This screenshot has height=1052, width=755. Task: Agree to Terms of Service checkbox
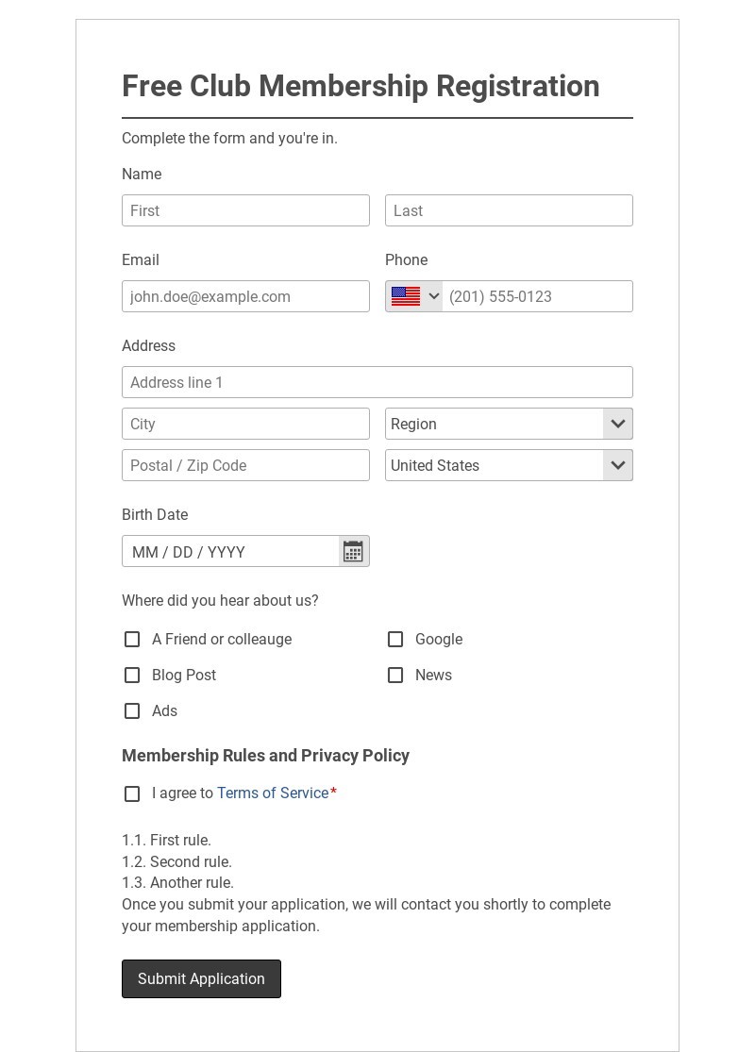(132, 793)
